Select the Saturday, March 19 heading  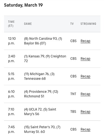(23, 5)
